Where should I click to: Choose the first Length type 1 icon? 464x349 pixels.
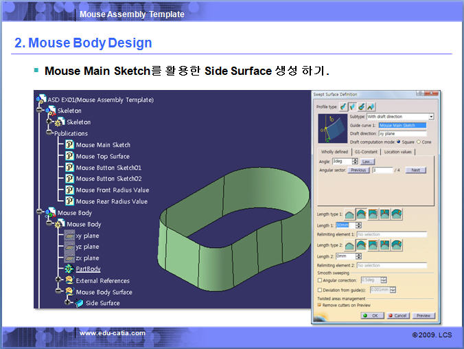point(349,215)
